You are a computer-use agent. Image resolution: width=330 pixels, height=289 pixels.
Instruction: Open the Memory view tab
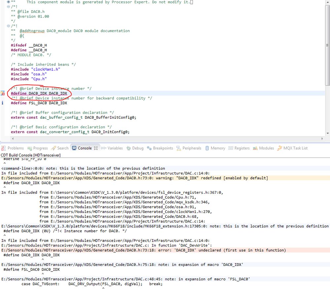click(215, 148)
